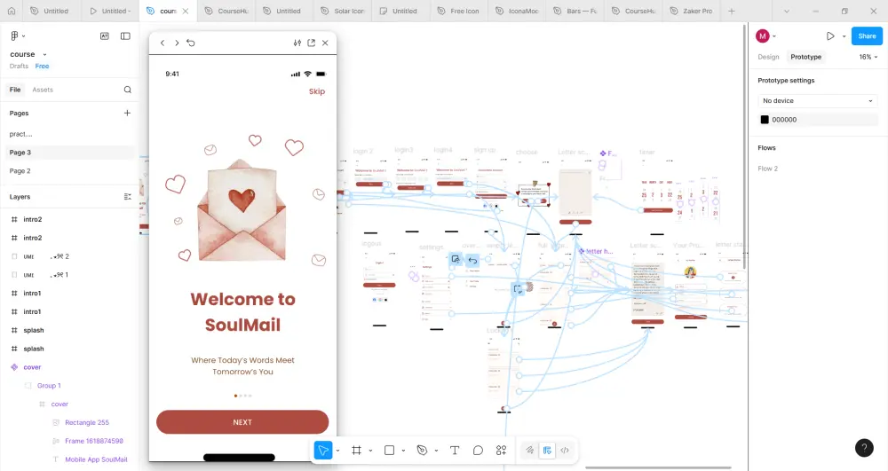Switch to the Design tab

click(x=768, y=57)
